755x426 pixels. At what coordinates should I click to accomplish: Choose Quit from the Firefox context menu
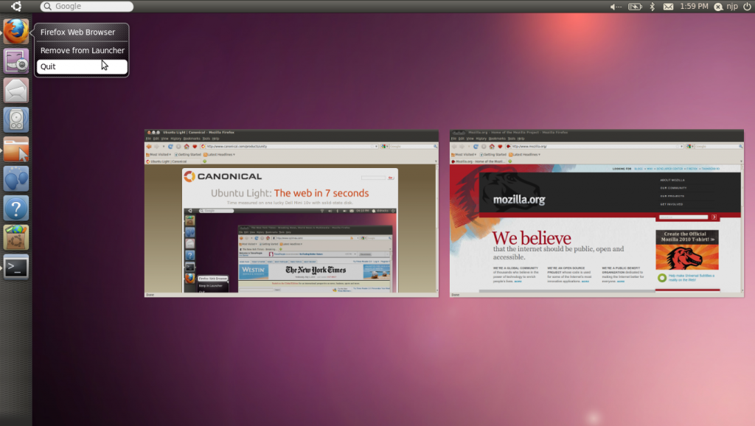coord(48,66)
